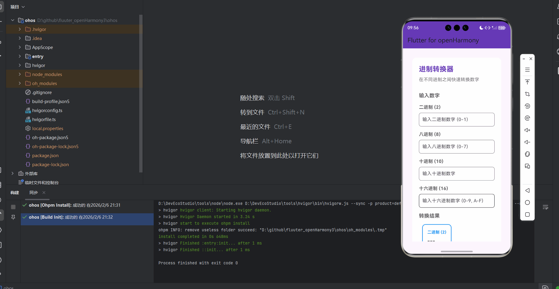The height and width of the screenshot is (289, 559).
Task: Expand the entry module
Action: click(x=20, y=56)
